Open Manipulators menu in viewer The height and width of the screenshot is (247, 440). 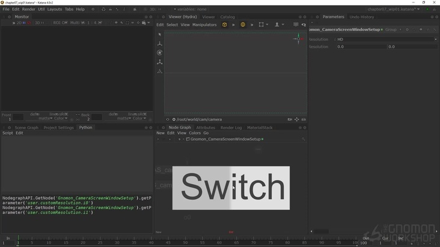tap(204, 25)
